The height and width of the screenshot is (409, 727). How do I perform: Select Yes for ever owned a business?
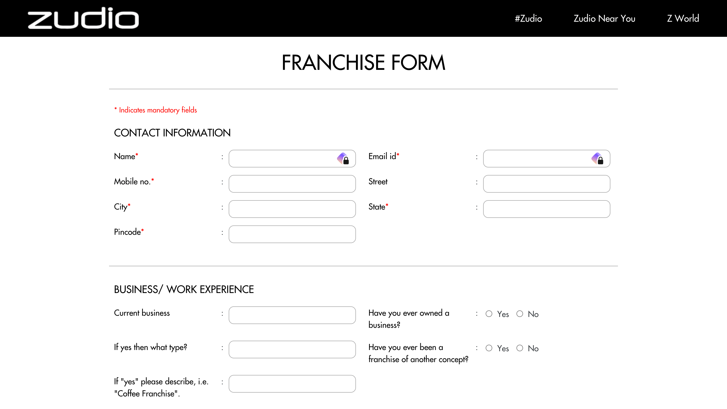(489, 314)
